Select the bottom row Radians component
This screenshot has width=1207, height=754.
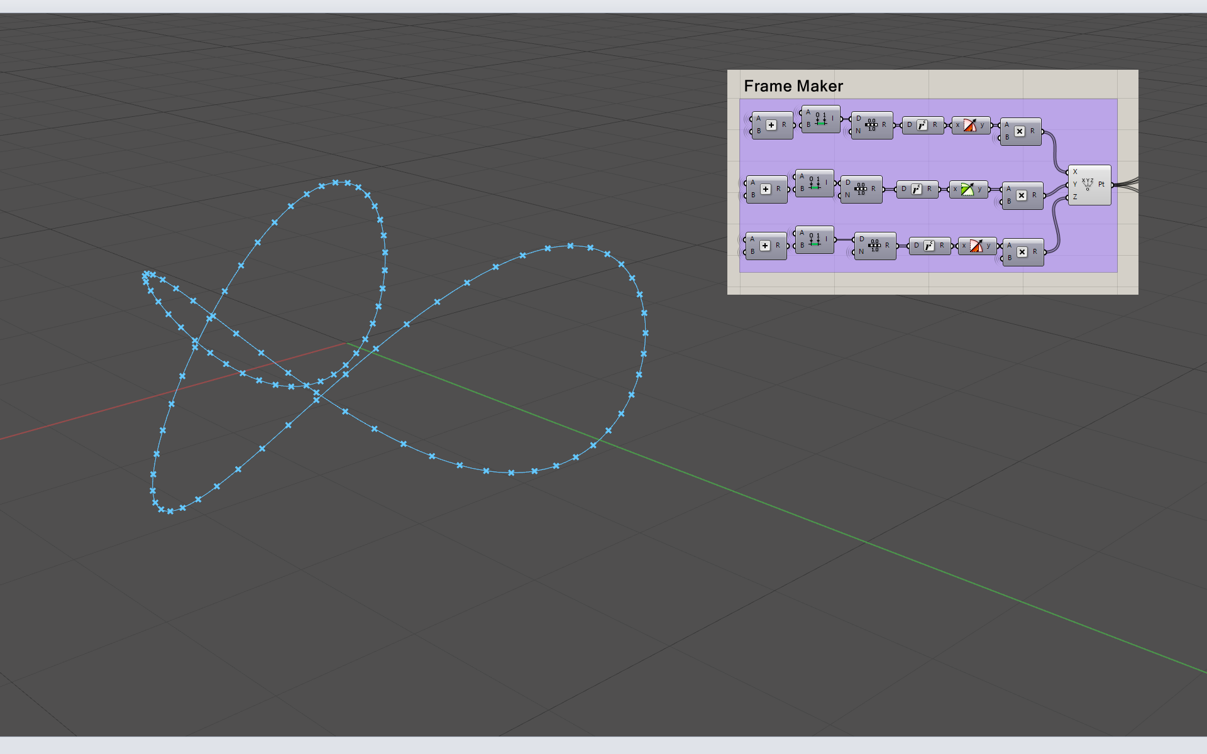tap(930, 246)
